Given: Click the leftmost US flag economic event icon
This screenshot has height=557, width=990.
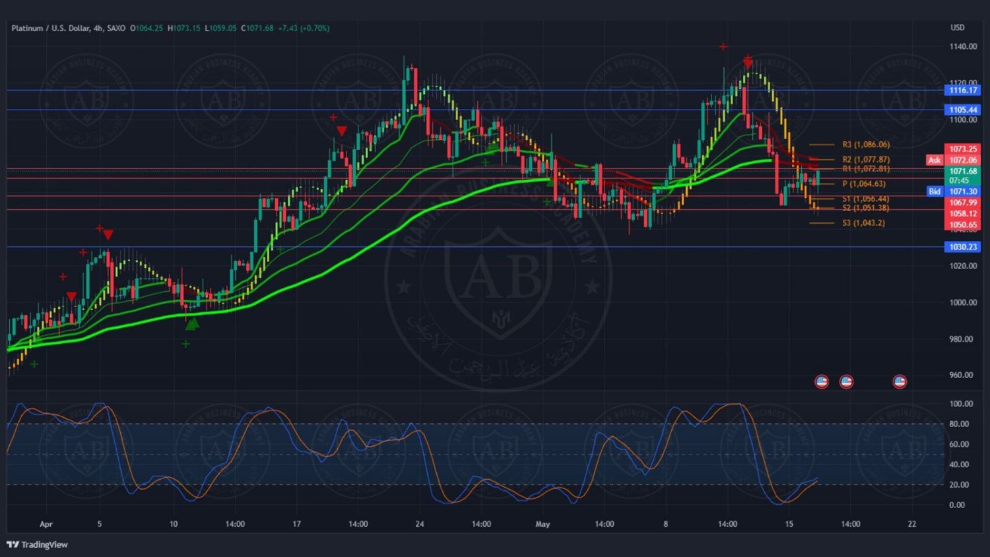Looking at the screenshot, I should click(x=821, y=381).
